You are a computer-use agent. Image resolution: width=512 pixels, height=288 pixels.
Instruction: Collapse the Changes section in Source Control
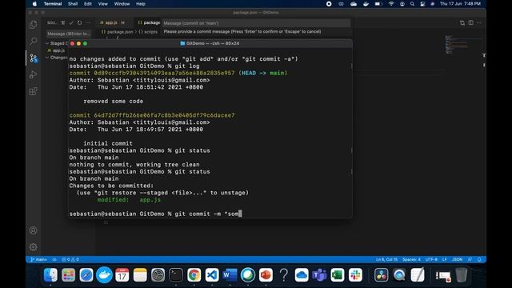57,58
